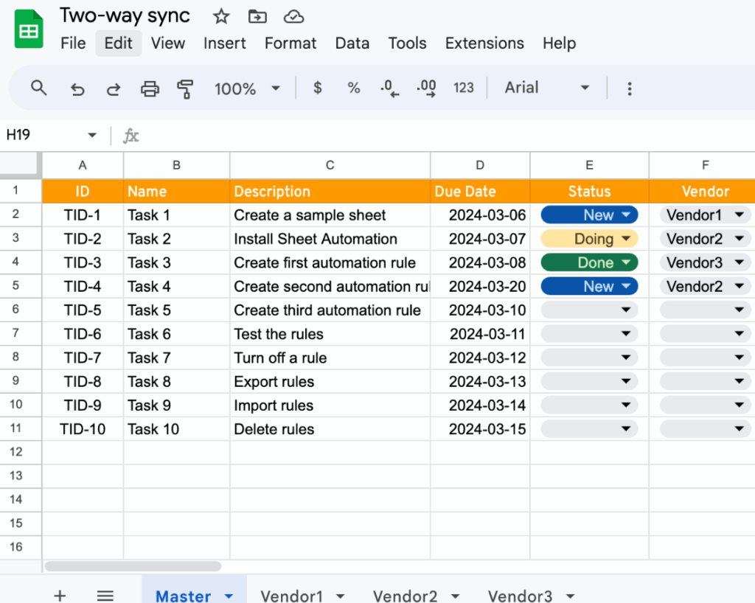Image resolution: width=755 pixels, height=603 pixels.
Task: Apply percent format
Action: 353,88
